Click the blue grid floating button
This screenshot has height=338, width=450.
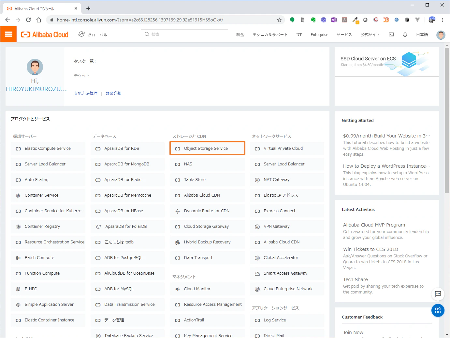(x=438, y=310)
